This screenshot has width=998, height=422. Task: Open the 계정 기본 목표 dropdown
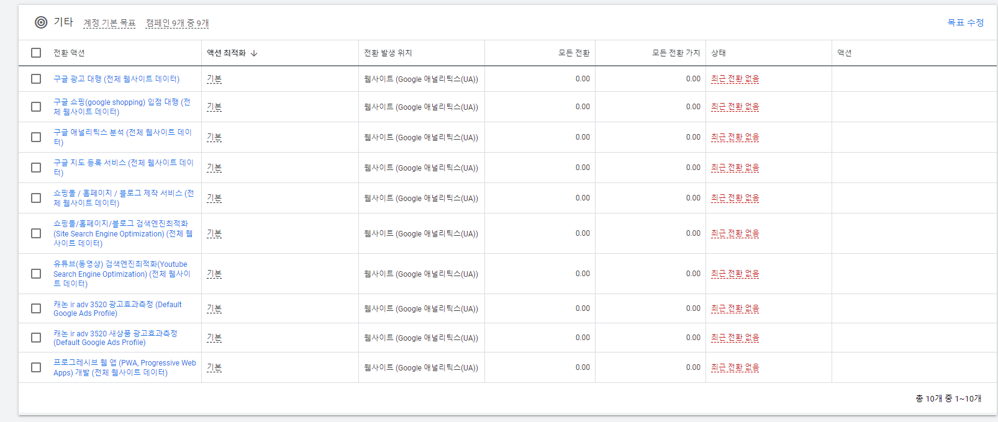coord(109,23)
